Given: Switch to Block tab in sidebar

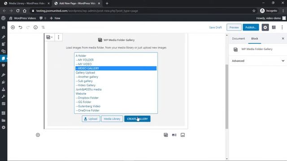Looking at the screenshot, I should pyautogui.click(x=254, y=38).
